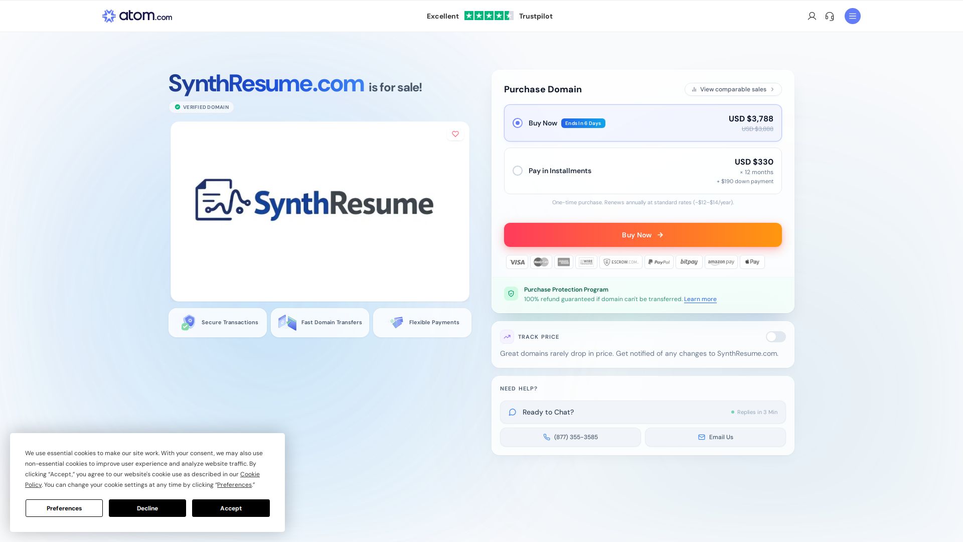This screenshot has height=542, width=963.
Task: Click the Fast Domain Transfers card
Action: [320, 323]
